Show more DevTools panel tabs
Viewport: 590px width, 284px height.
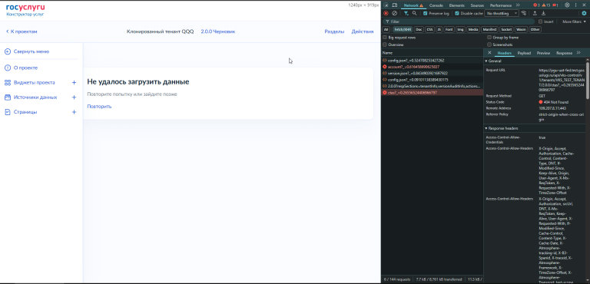[518, 5]
